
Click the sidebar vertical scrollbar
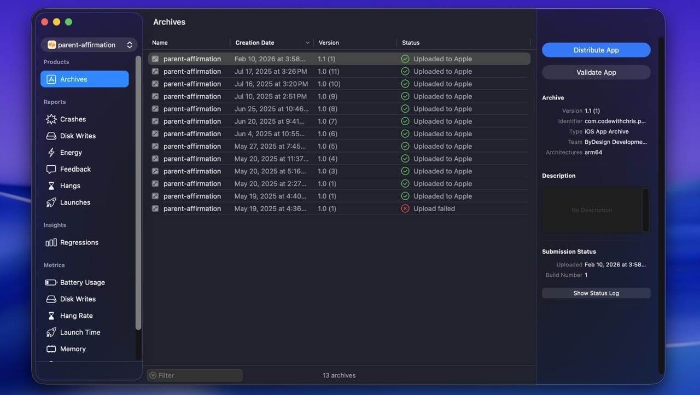pyautogui.click(x=138, y=193)
